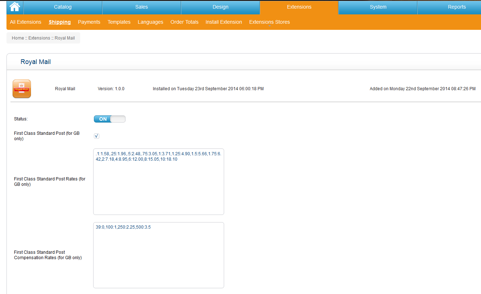Open the Sales menu
Viewport: 481px width, 294px height.
[x=141, y=7]
